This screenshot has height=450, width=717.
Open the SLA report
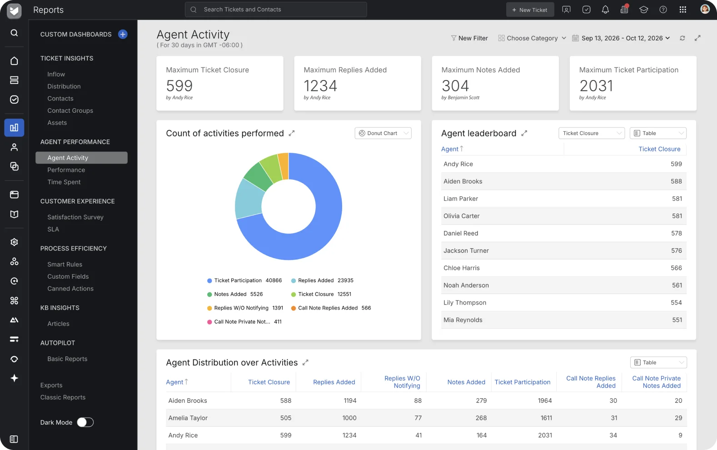point(53,230)
